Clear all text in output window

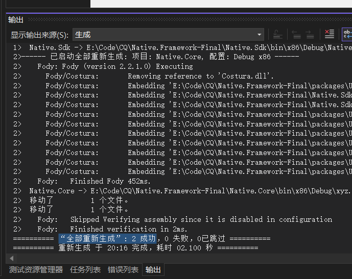coord(330,35)
